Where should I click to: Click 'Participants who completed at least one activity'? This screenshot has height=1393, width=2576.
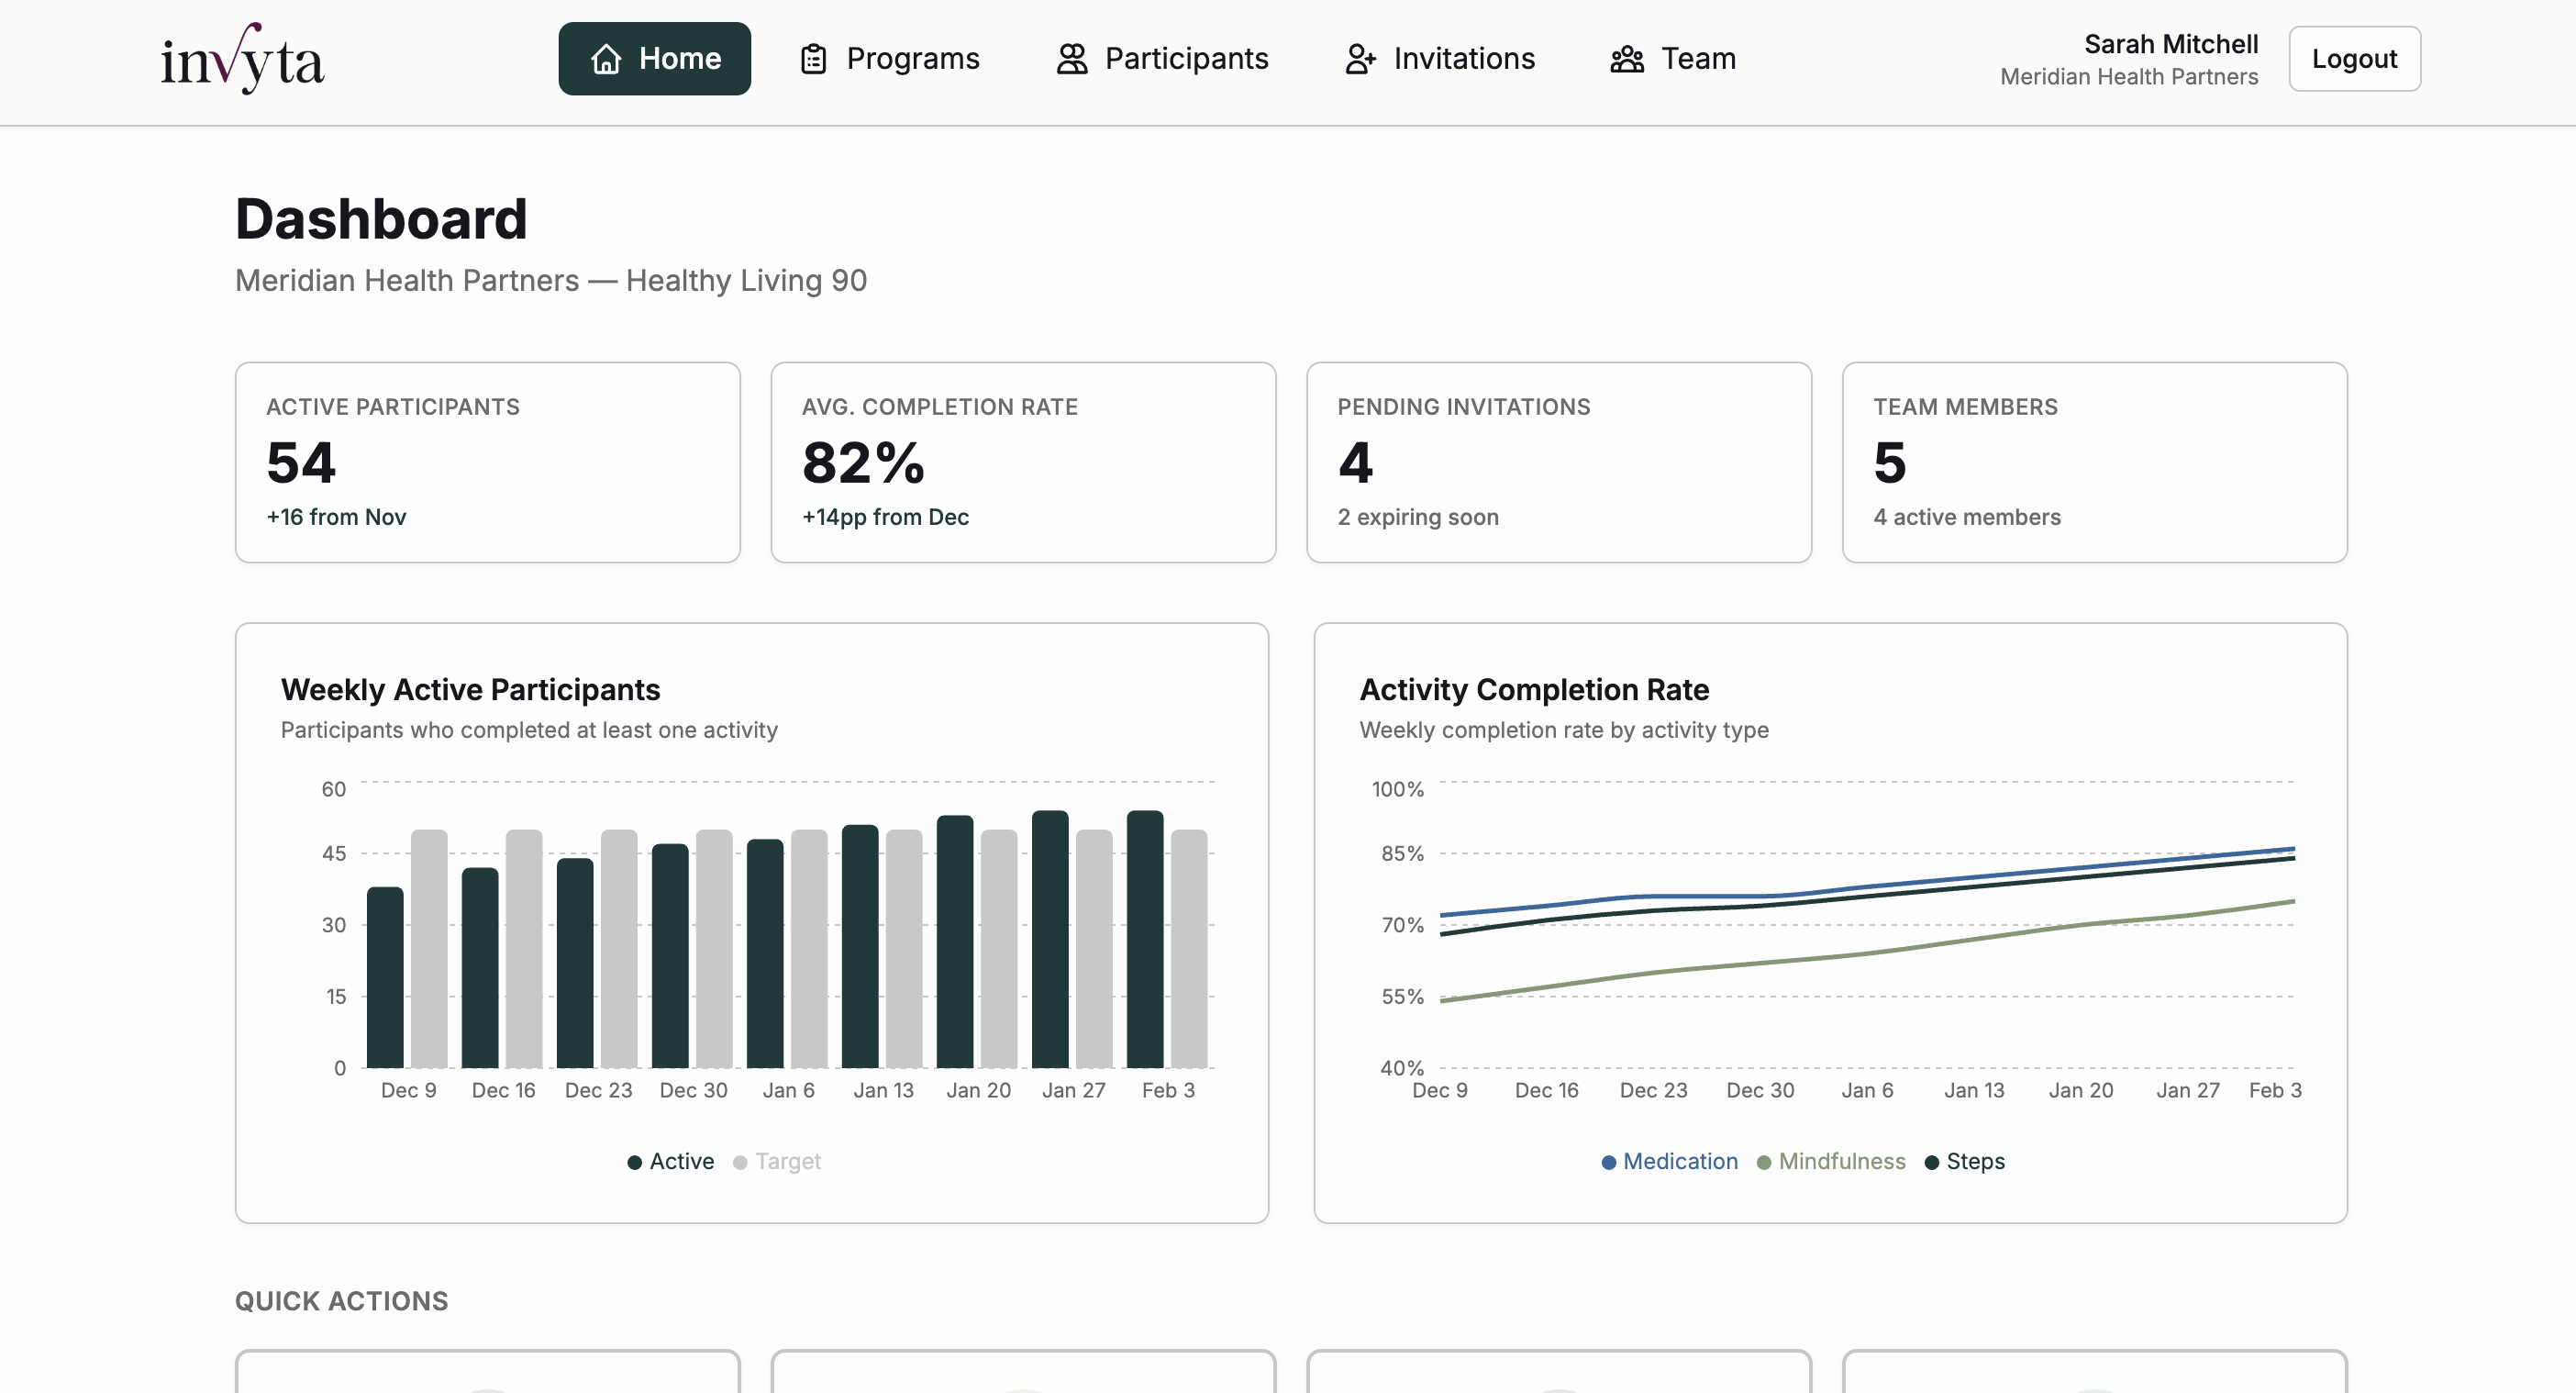[x=529, y=730]
